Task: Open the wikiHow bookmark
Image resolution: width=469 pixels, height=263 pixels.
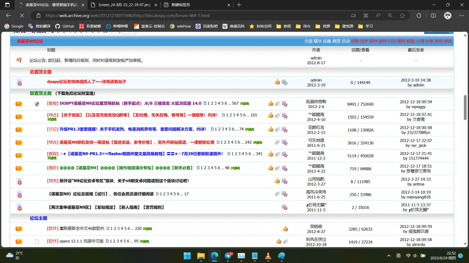Action: tap(180, 26)
